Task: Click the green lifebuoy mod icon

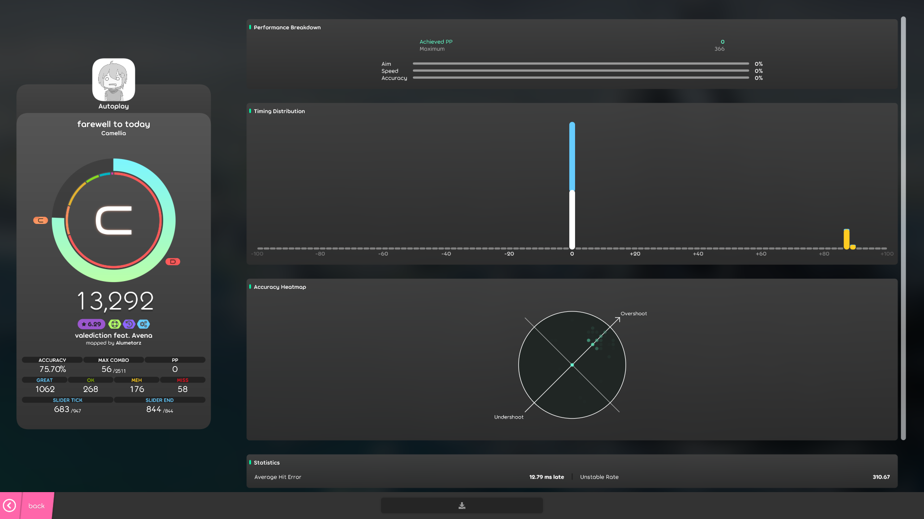Action: point(115,324)
